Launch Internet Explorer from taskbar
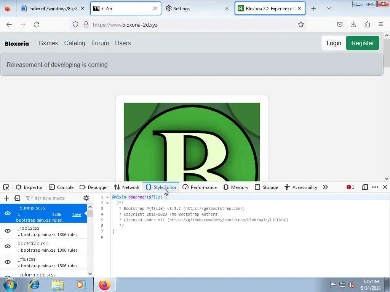The image size is (390, 292). coord(34,284)
